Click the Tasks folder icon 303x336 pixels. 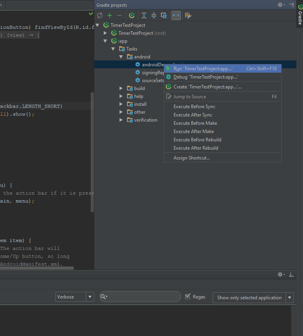pos(122,49)
